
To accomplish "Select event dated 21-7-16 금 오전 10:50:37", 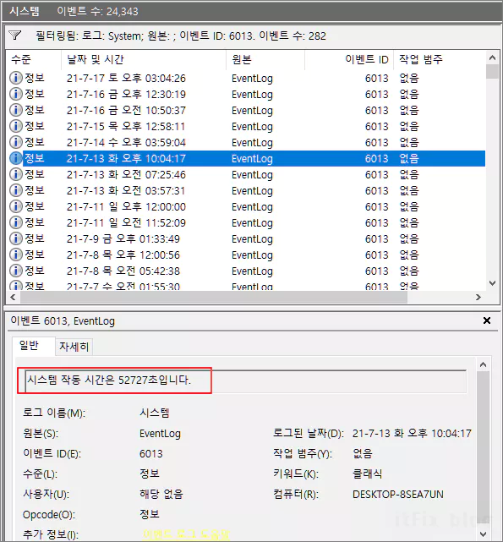I will tap(245, 110).
